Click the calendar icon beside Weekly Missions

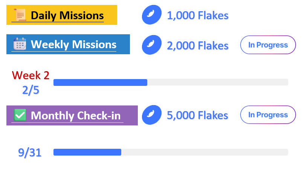pos(19,44)
